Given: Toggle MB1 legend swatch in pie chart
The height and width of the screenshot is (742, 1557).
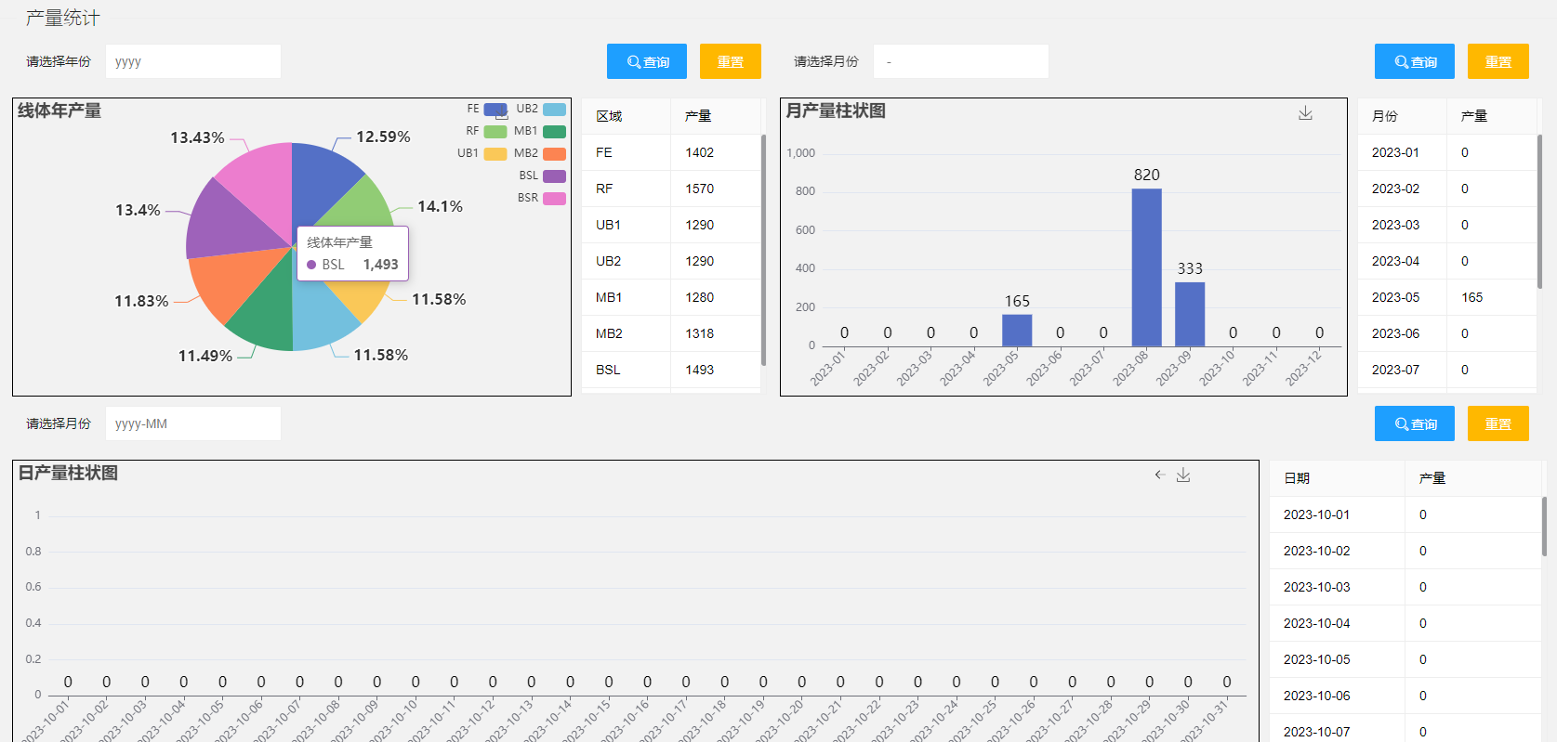Looking at the screenshot, I should [x=555, y=132].
